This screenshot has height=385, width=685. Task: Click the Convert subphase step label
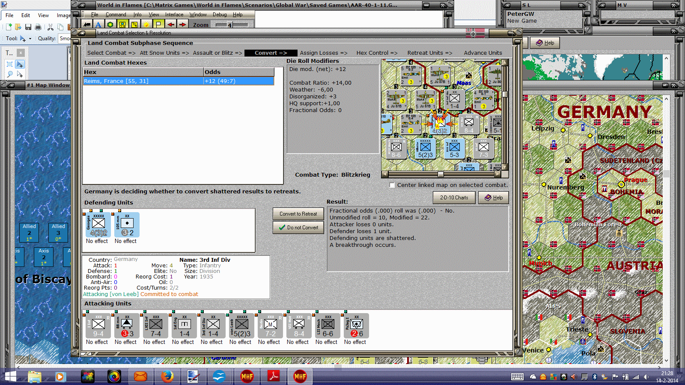tap(271, 53)
